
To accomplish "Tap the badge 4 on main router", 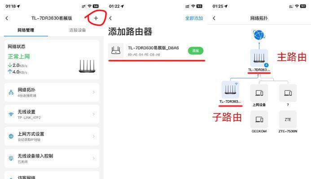I will [x=266, y=65].
